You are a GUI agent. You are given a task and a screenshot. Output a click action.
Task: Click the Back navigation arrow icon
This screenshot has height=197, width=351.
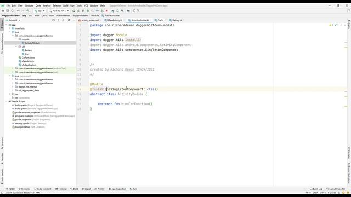tap(18, 11)
